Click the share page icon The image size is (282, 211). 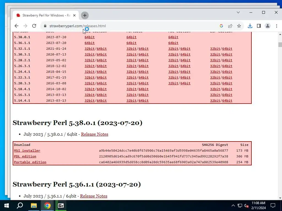(x=230, y=26)
